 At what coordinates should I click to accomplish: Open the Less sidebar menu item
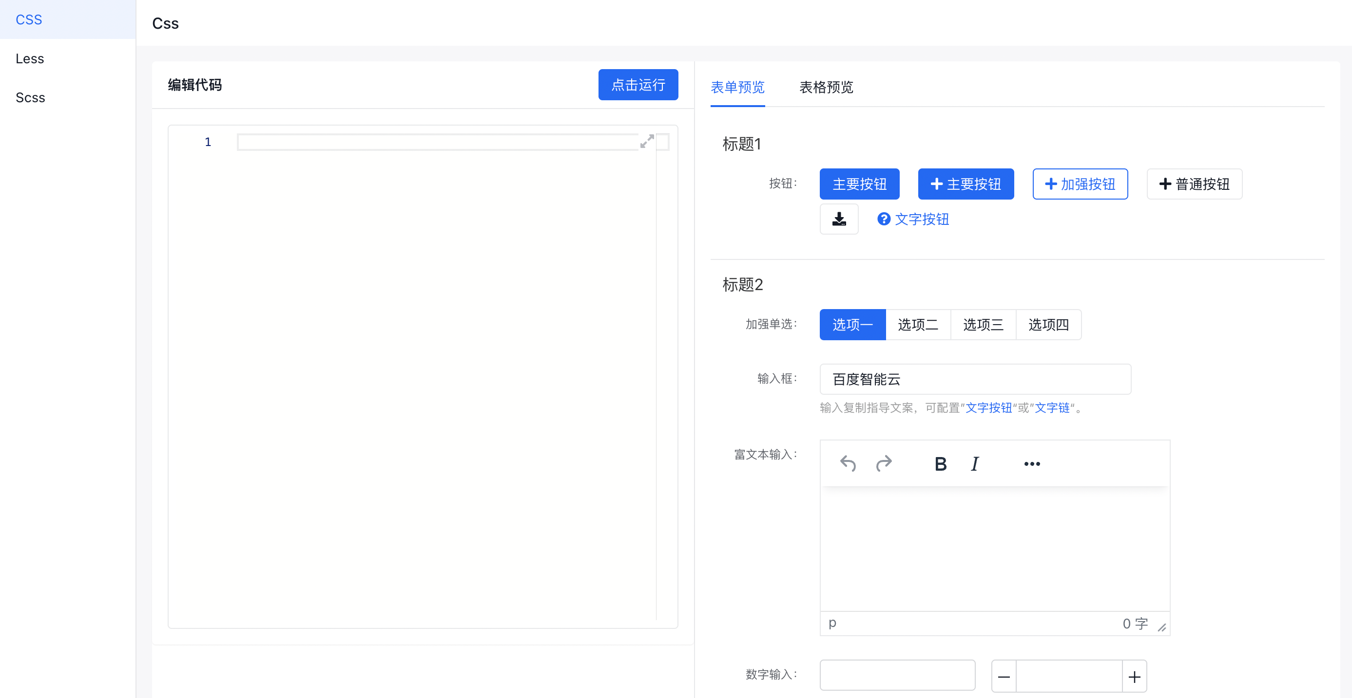tap(30, 59)
